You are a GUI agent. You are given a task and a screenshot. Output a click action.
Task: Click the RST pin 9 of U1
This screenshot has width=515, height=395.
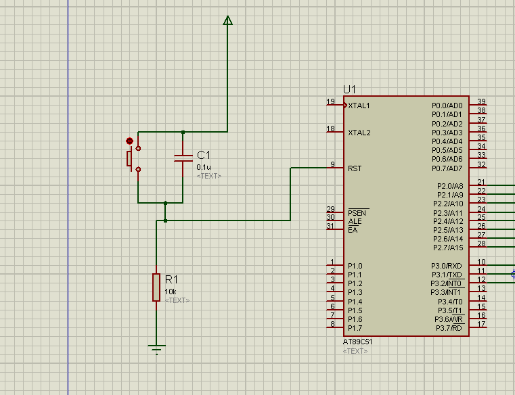click(335, 168)
